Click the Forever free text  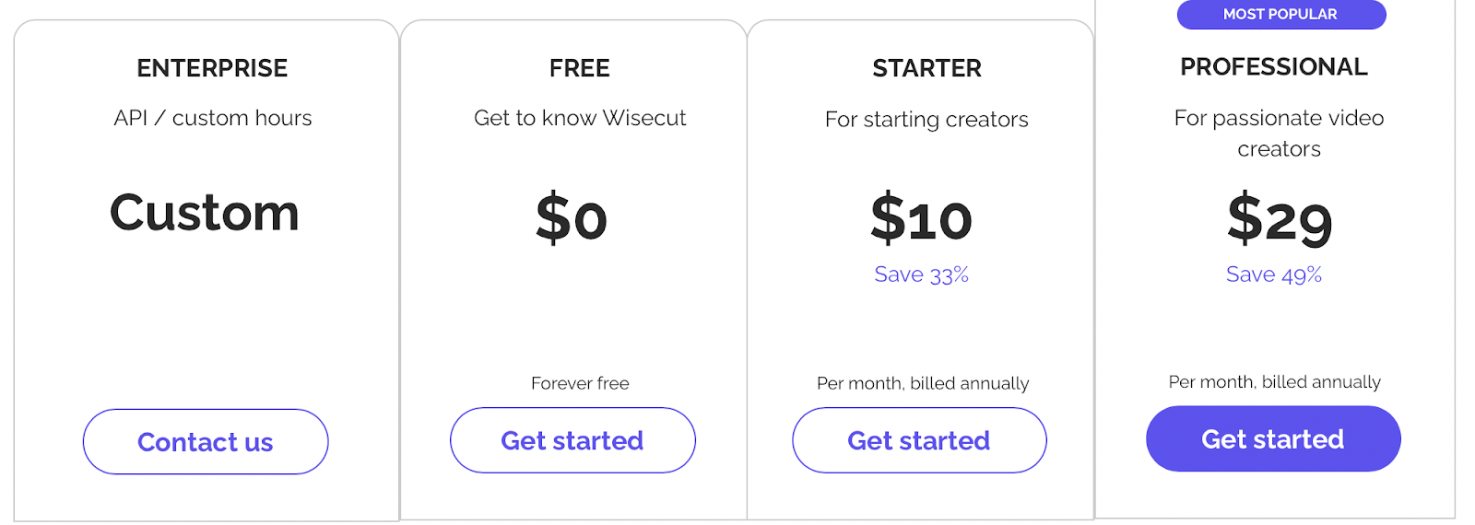point(580,383)
